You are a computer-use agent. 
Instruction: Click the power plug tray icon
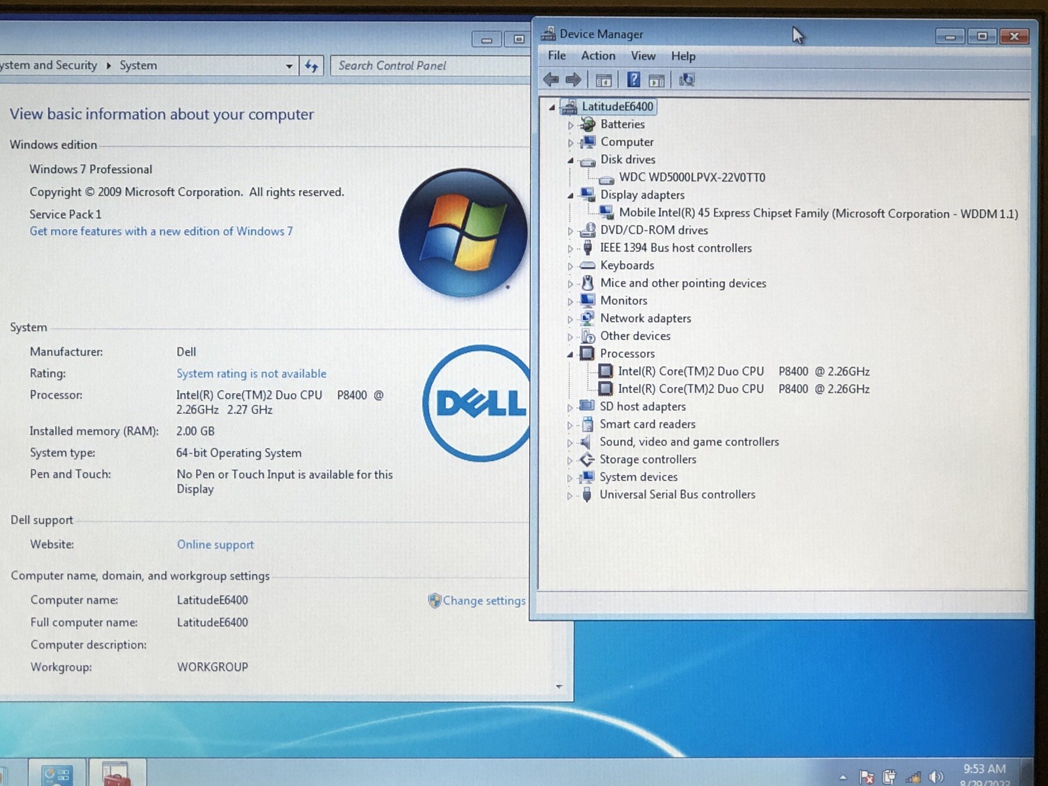pyautogui.click(x=889, y=776)
